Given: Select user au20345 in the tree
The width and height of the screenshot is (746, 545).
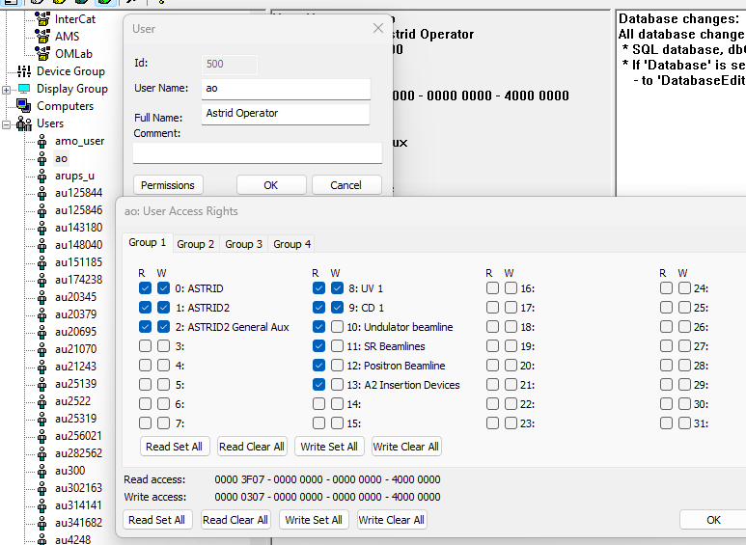Looking at the screenshot, I should pos(74,297).
